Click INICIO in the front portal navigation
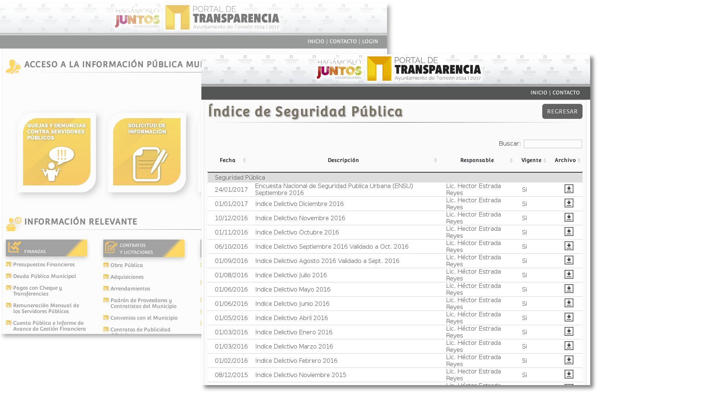This screenshot has width=703, height=395. [x=539, y=93]
